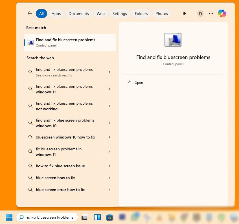Image resolution: width=239 pixels, height=224 pixels.
Task: Open the three-dots more options menu
Action: coord(211,14)
